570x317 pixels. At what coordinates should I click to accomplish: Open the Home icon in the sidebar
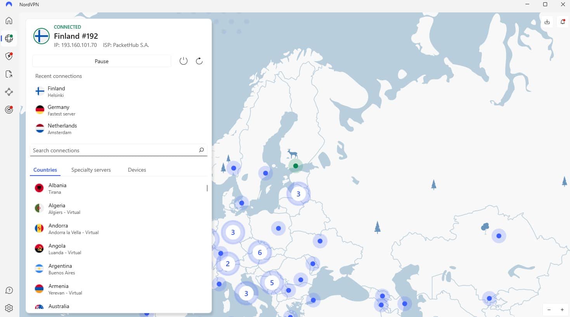click(x=9, y=21)
